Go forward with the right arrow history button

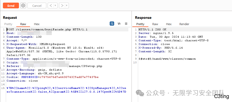(62, 5)
